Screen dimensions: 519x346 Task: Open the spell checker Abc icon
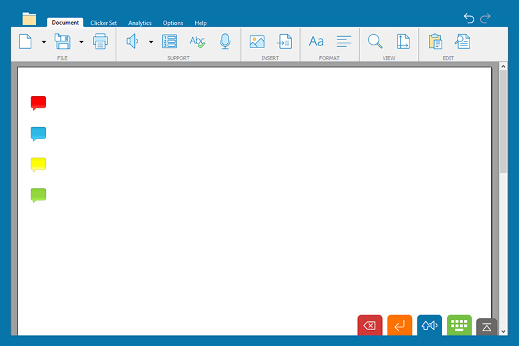pos(197,41)
